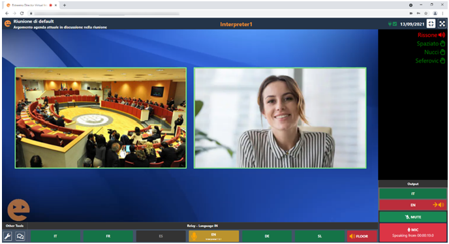449x244 pixels.
Task: Select ES relay language
Action: point(161,236)
